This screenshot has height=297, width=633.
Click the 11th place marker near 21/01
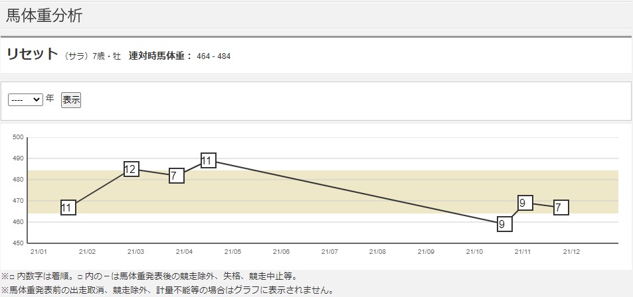click(x=68, y=208)
